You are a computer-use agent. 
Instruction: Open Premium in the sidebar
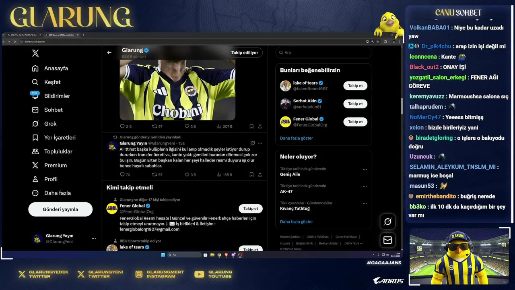(49, 165)
